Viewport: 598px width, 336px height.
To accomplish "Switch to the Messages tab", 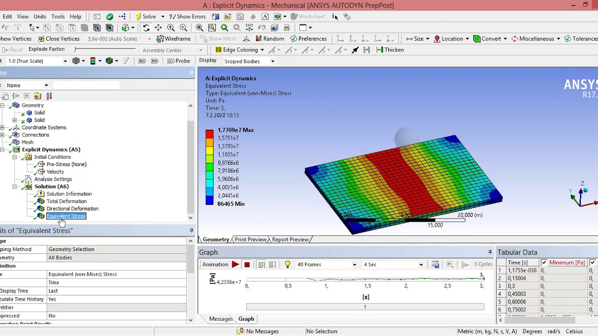I will (x=221, y=319).
